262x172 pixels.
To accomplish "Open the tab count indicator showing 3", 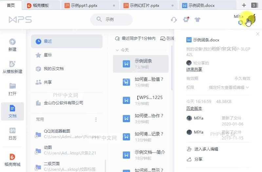I will click(254, 5).
